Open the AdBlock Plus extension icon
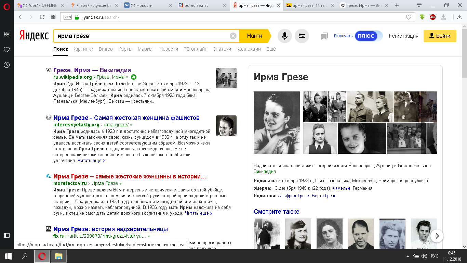 click(433, 17)
